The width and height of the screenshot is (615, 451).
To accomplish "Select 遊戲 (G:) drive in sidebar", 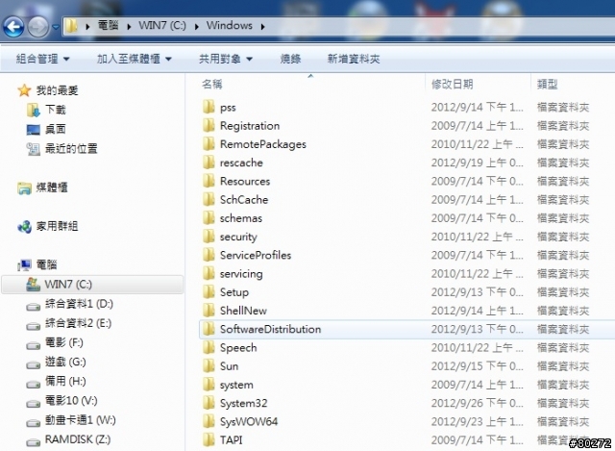I will 56,362.
